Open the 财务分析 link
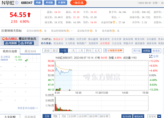The height and width of the screenshot is (118, 164). tap(140, 39)
